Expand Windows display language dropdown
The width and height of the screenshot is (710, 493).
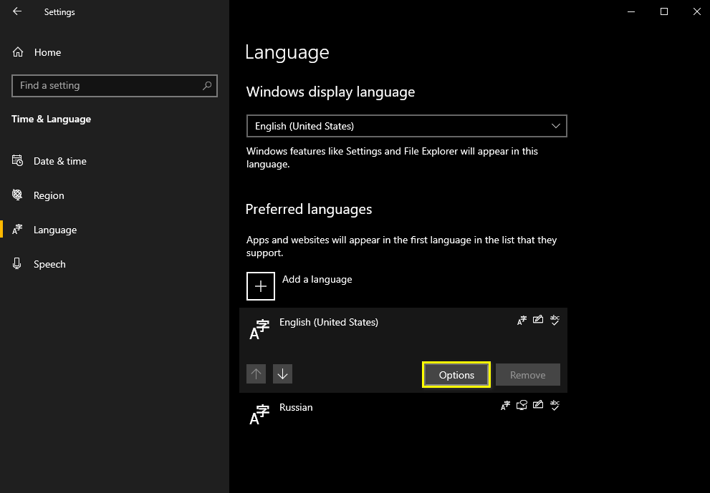click(x=406, y=126)
